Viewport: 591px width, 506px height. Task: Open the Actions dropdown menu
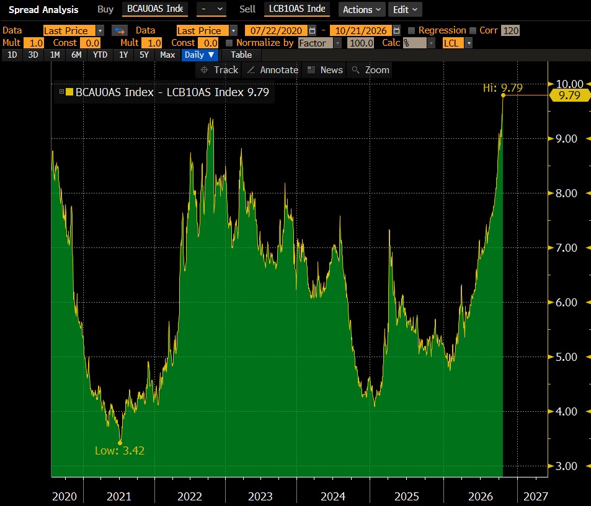362,9
